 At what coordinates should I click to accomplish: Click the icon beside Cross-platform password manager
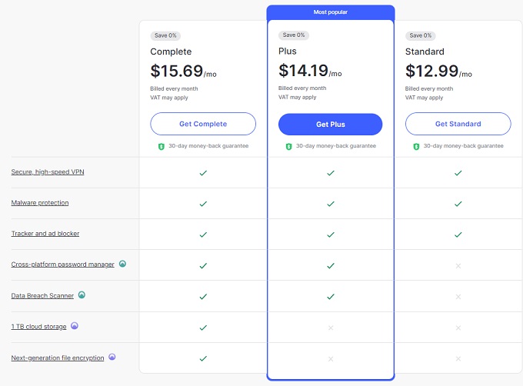(122, 264)
